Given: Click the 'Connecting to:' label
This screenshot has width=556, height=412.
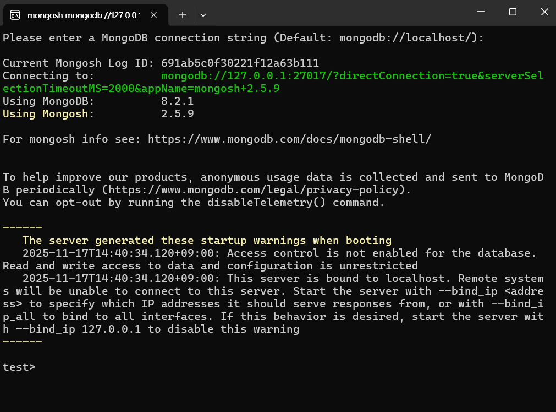Looking at the screenshot, I should point(48,76).
